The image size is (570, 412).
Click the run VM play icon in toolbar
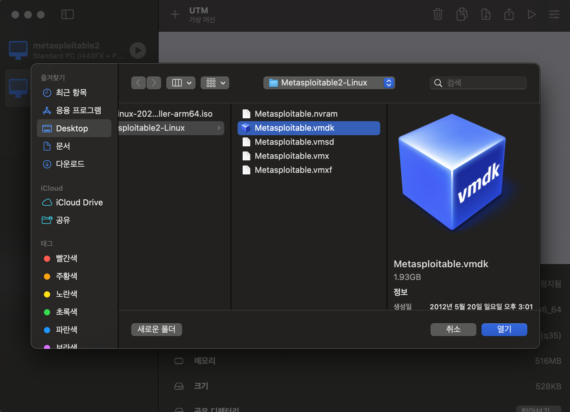tap(531, 14)
